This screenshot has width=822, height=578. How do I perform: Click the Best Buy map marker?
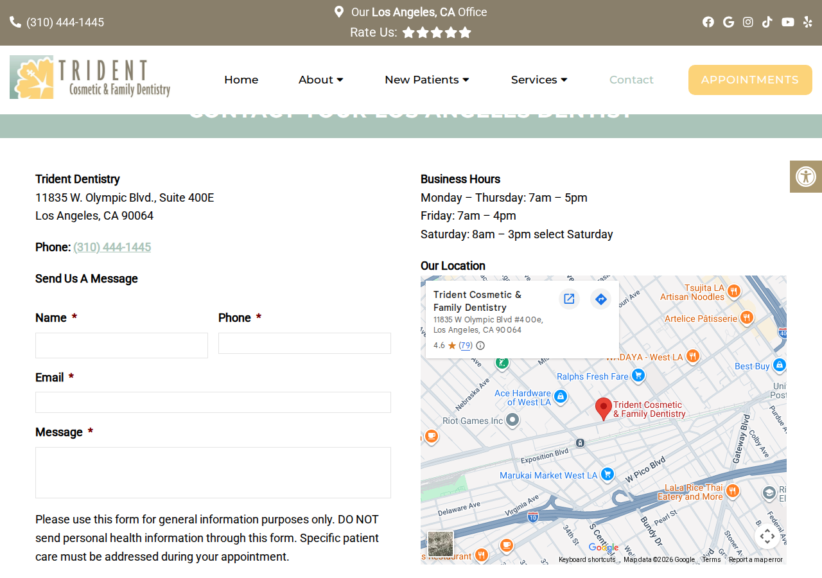coord(779,365)
